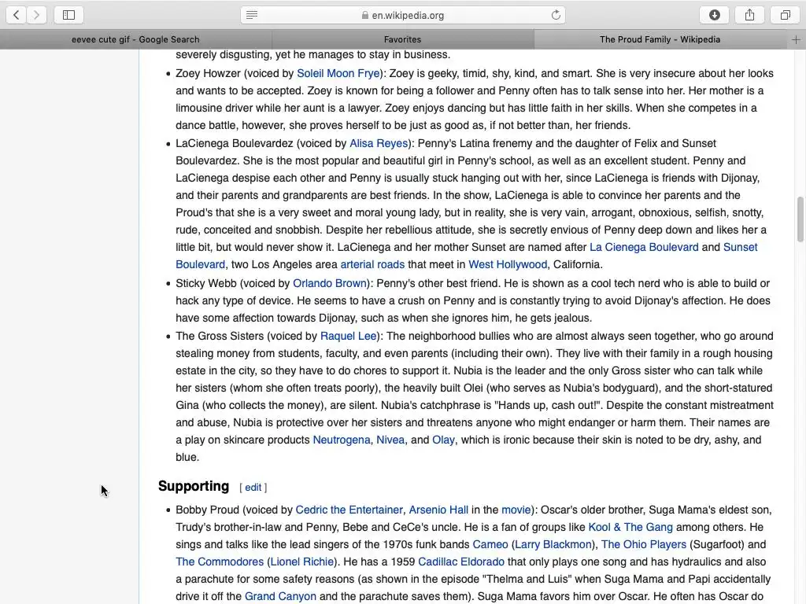Open the Share icon in toolbar
Viewport: 806px width, 604px height.
[749, 15]
